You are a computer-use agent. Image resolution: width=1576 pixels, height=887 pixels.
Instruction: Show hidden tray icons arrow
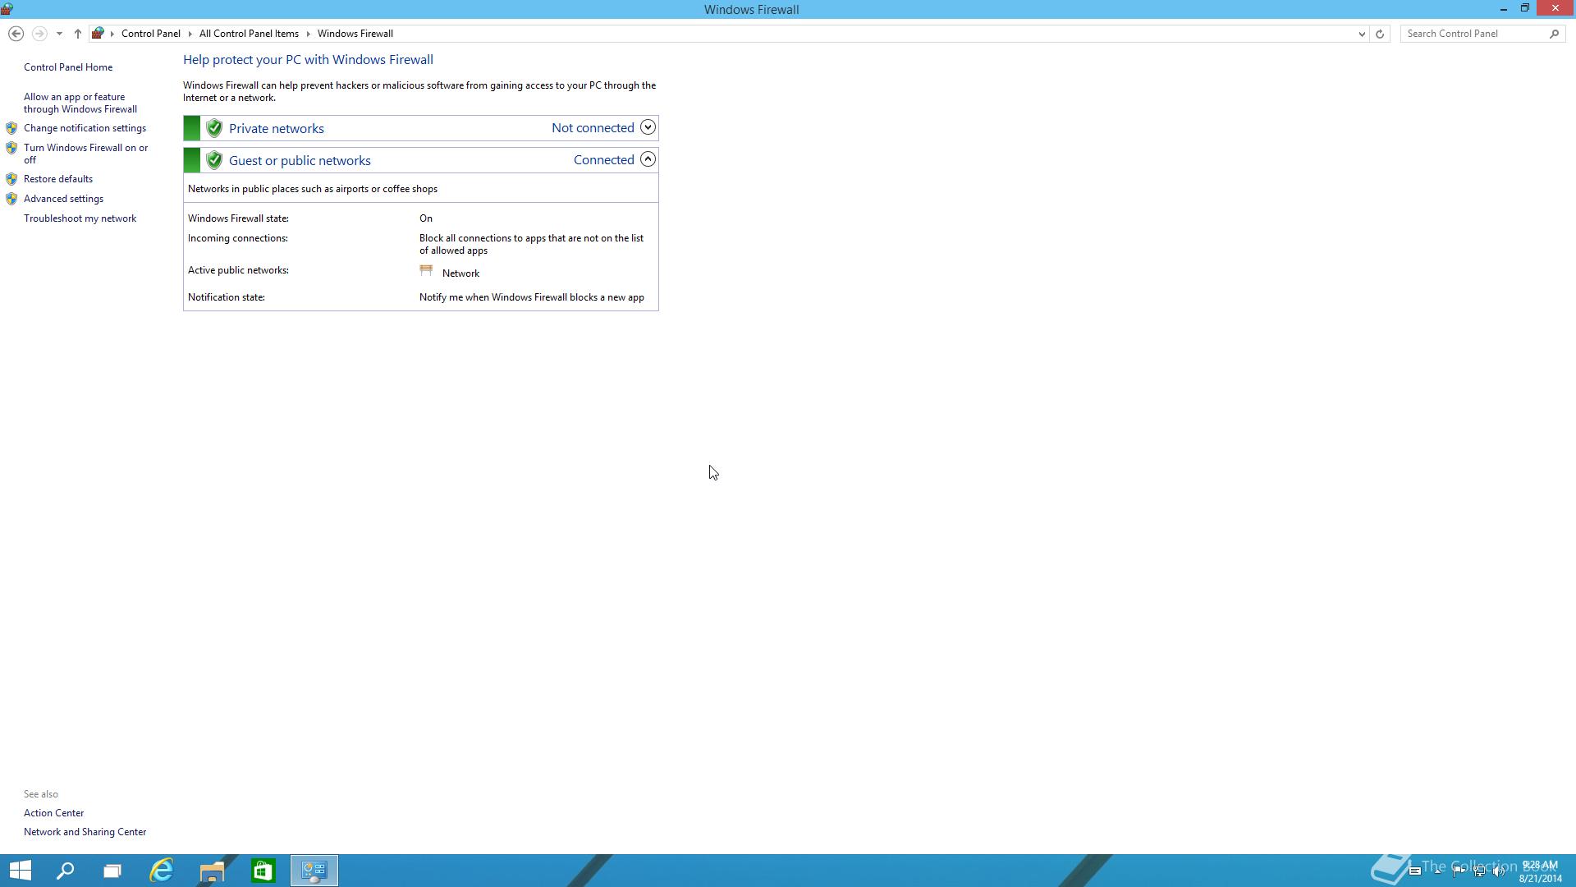[1438, 871]
